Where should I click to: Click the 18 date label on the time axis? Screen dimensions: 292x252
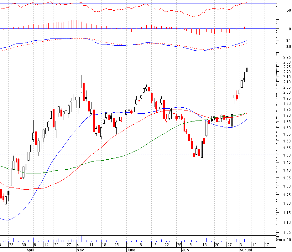(104, 245)
